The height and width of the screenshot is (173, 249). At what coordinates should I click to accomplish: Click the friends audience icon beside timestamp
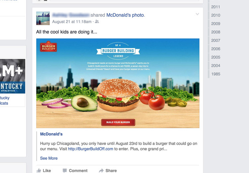point(97,22)
